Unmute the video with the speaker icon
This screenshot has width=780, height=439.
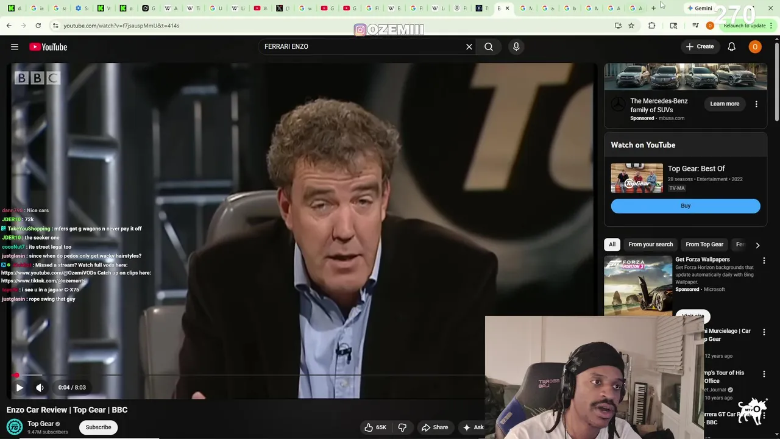(40, 387)
